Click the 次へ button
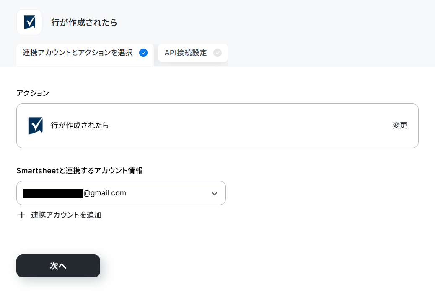435x300 pixels. (x=58, y=266)
